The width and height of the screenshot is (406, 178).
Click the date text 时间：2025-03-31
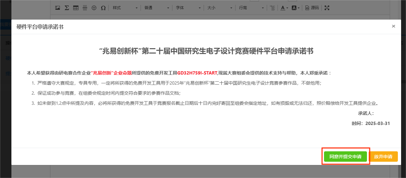coord(371,123)
